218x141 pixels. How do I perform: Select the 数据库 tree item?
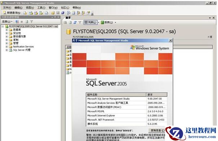tap(17, 30)
